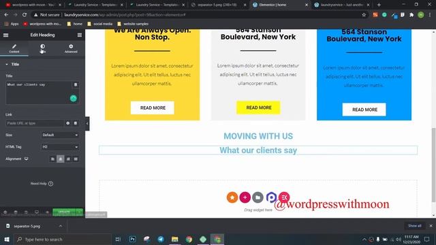Collapse the Elementor side panel

pos(87,124)
